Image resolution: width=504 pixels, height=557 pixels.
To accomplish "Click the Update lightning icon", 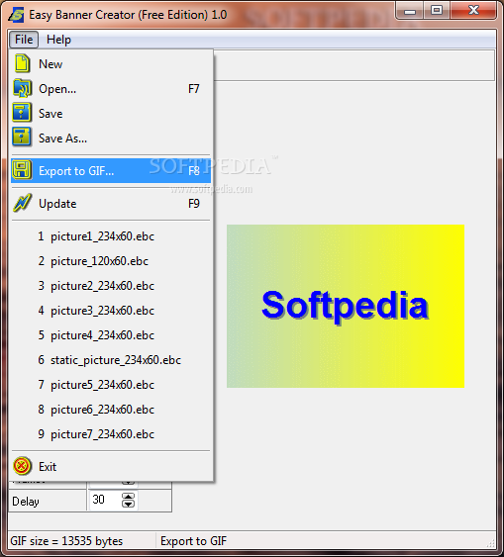I will pos(22,203).
